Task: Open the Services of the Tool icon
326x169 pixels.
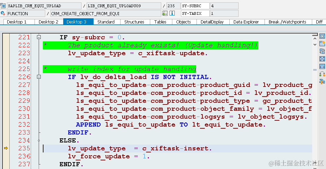Action: [x=322, y=82]
